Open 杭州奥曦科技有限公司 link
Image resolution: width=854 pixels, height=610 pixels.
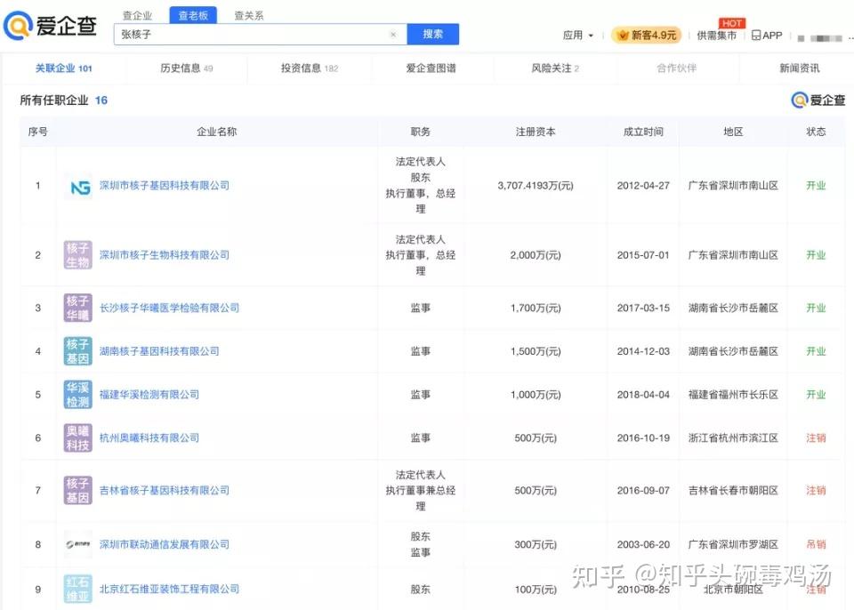pos(149,437)
